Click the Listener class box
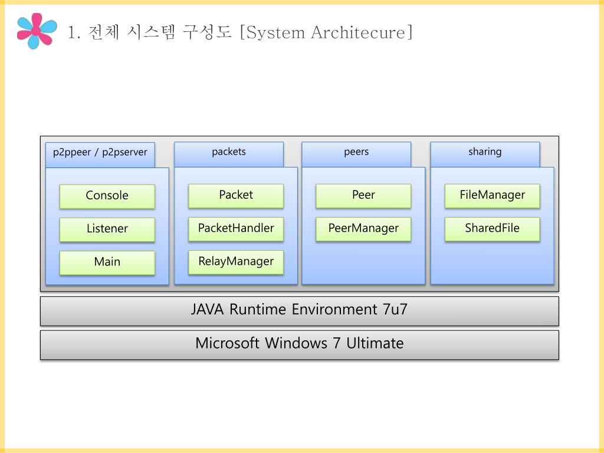Viewport: 604px width, 453px height. coord(107,229)
